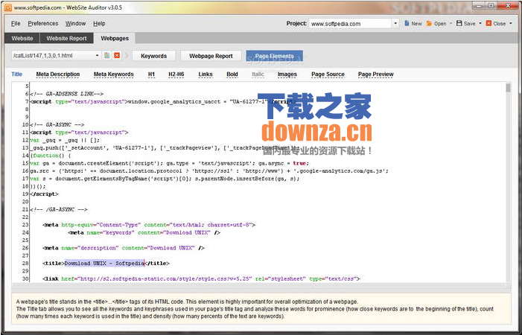The height and width of the screenshot is (335, 522).
Task: Click the vertical scrollbar of the code view
Action: click(508, 182)
